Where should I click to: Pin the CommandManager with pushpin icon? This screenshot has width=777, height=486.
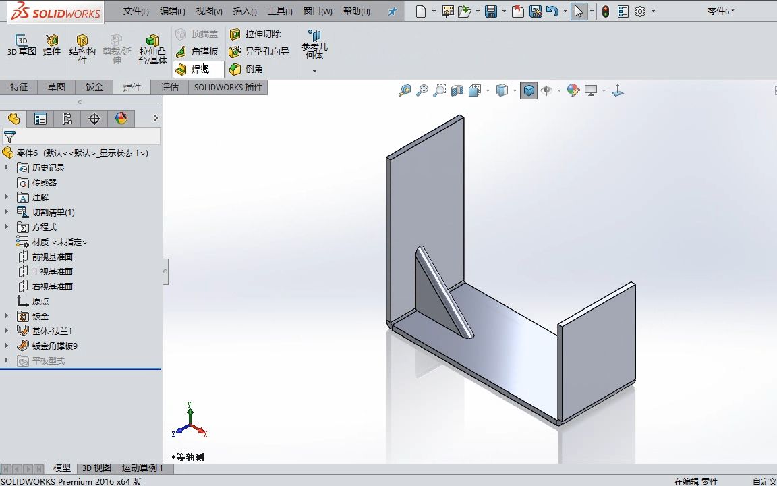pyautogui.click(x=395, y=11)
